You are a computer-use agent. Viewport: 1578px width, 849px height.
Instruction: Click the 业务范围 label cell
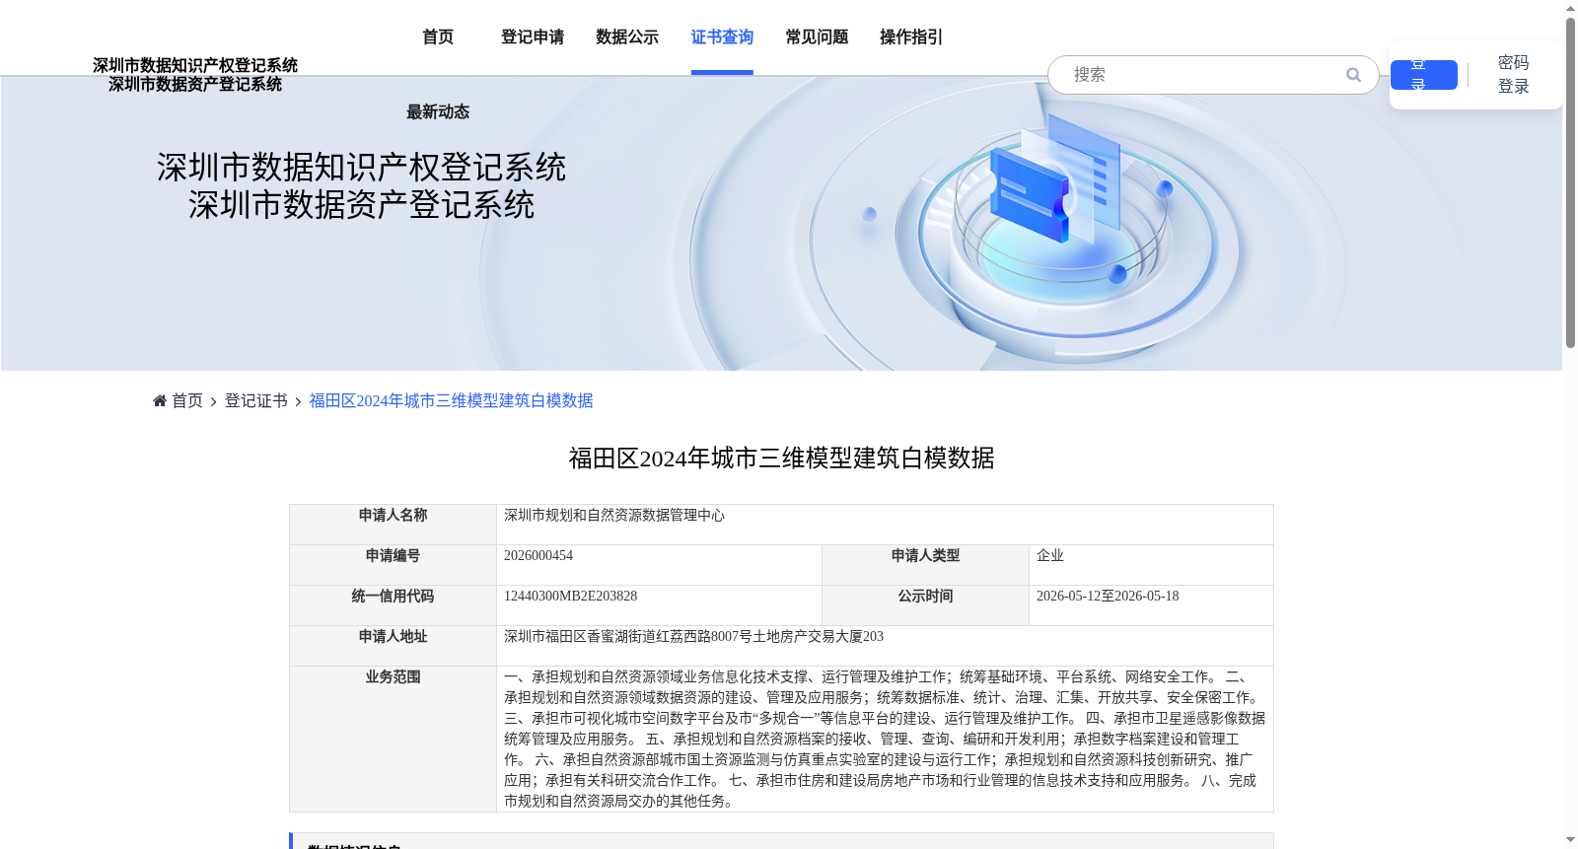393,739
